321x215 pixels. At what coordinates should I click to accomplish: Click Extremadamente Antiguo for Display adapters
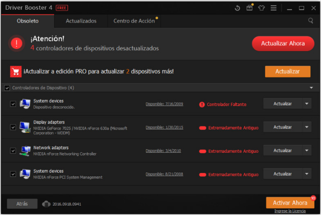click(x=233, y=128)
